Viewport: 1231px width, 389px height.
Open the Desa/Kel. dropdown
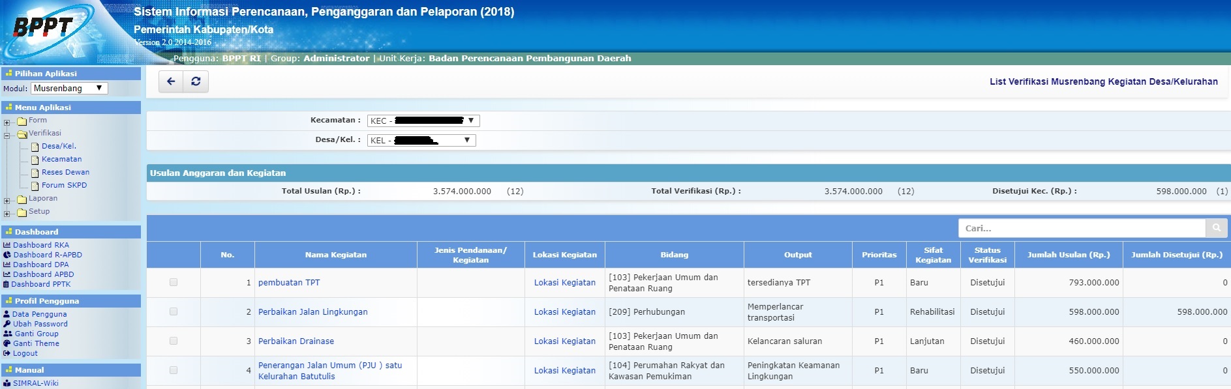[421, 140]
